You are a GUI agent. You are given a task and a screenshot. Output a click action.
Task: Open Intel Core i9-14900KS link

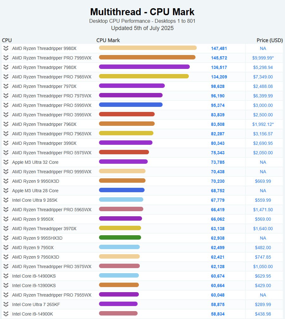(34, 276)
